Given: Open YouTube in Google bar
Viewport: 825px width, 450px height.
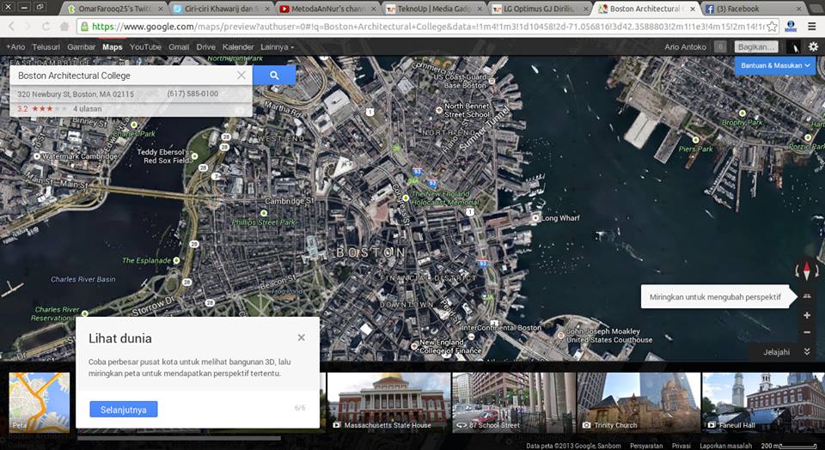Looking at the screenshot, I should pyautogui.click(x=145, y=46).
